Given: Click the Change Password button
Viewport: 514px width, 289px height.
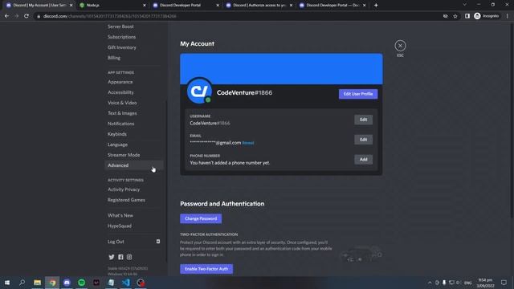Looking at the screenshot, I should coord(201,218).
